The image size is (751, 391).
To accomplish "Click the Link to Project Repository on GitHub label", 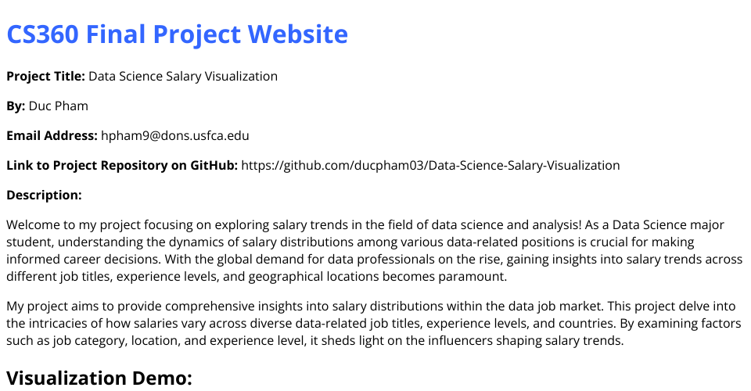I will 122,166.
